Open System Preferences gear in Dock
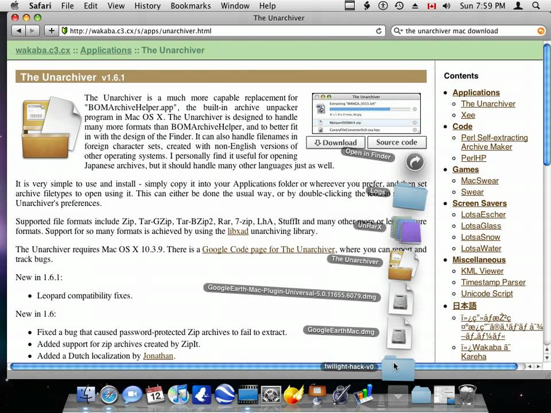551x413 pixels. (x=271, y=395)
